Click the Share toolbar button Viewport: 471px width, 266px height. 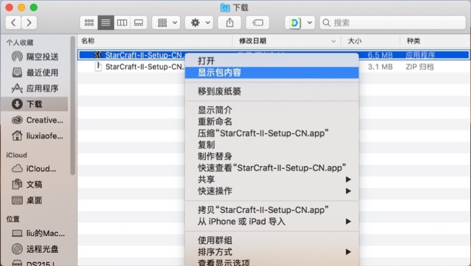(x=230, y=23)
